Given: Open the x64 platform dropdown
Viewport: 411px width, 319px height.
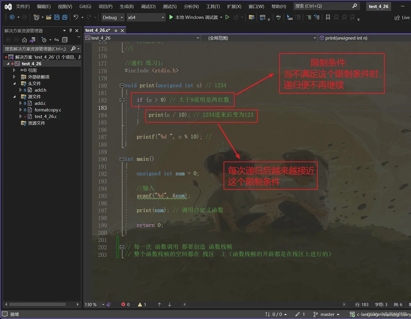Looking at the screenshot, I should [146, 17].
